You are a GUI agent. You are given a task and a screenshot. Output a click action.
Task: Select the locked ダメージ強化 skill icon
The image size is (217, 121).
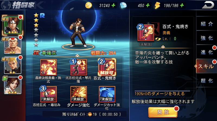tap(78, 94)
